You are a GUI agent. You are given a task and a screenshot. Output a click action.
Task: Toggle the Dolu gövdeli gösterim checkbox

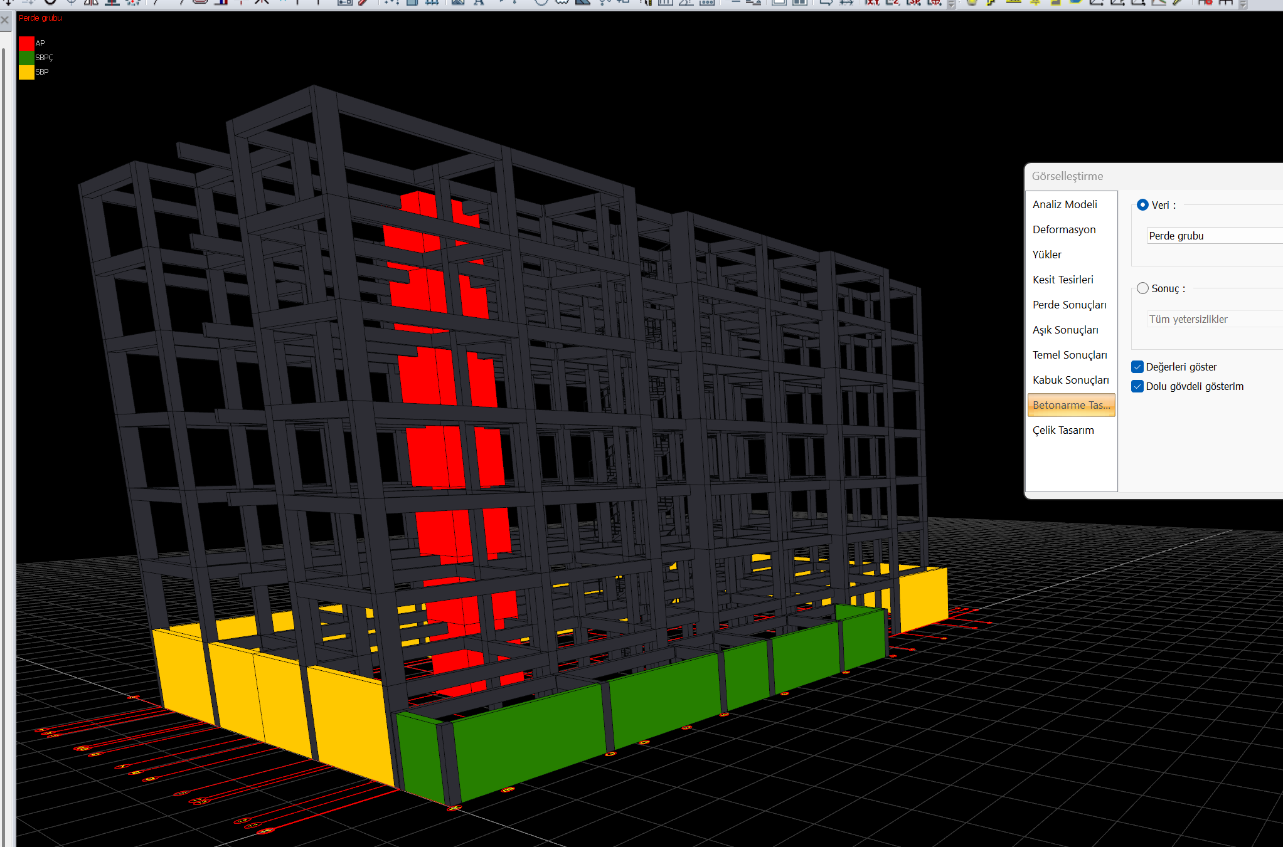click(1137, 386)
